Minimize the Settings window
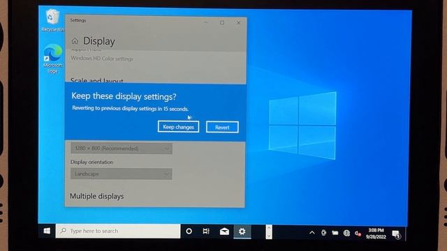The image size is (447, 251). (x=205, y=22)
